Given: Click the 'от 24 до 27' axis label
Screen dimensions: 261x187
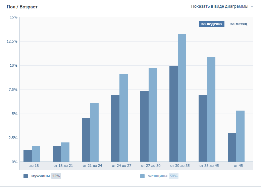Looking at the screenshot, I should coord(121,166).
